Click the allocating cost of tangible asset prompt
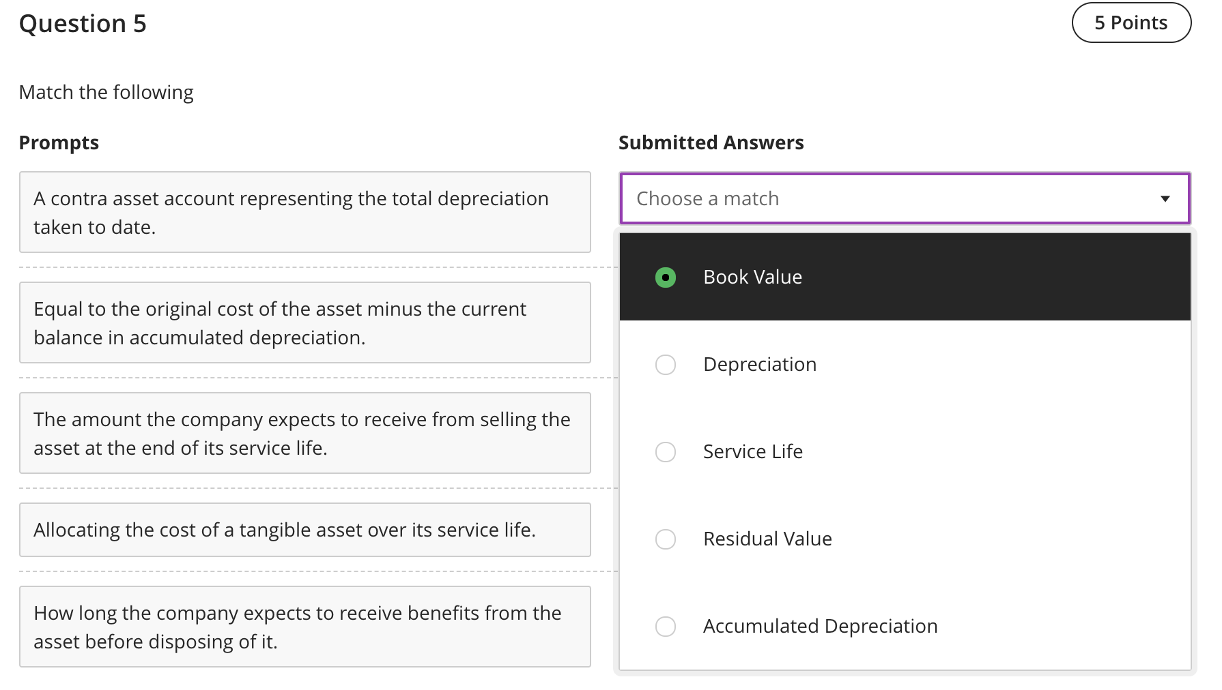The height and width of the screenshot is (690, 1222). 304,530
